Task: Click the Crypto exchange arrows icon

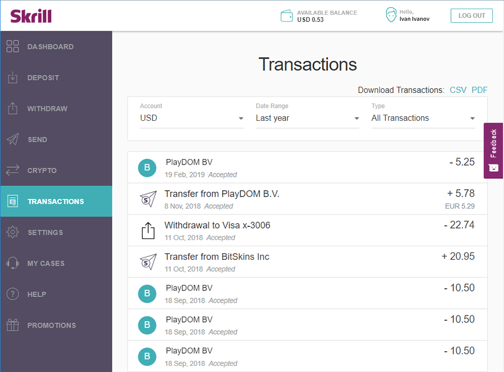Action: point(13,170)
